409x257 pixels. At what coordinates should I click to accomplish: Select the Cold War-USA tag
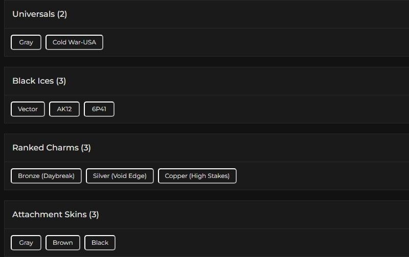point(74,42)
